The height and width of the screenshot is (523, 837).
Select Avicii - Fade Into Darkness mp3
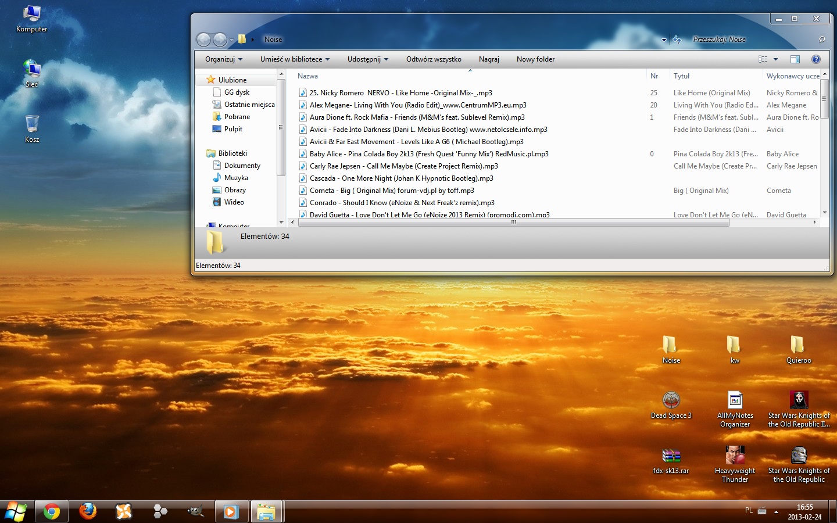click(428, 130)
